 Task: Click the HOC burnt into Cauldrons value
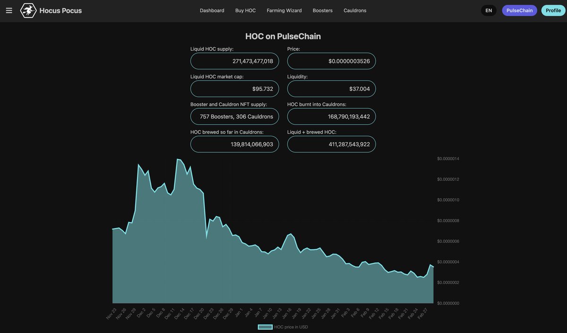tap(331, 116)
